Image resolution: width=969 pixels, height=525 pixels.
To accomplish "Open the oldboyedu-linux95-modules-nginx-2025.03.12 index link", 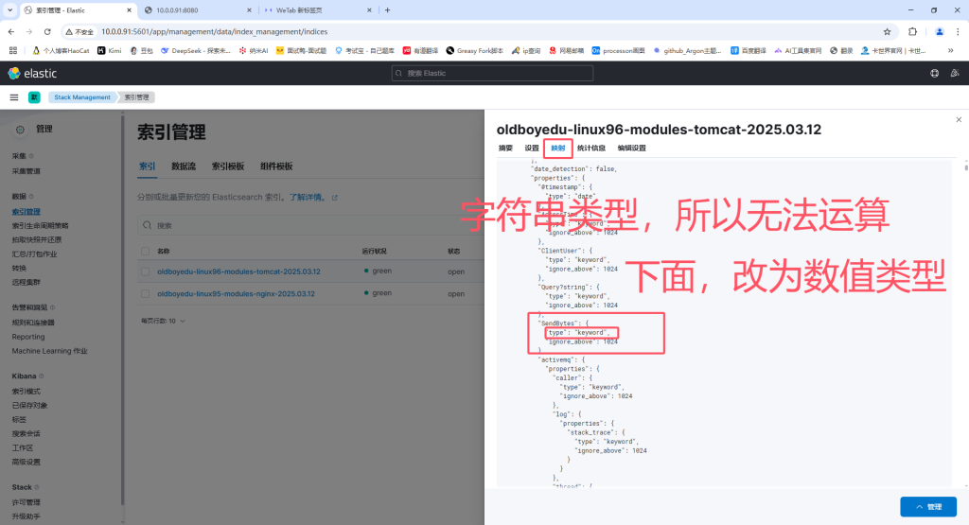I will click(238, 293).
